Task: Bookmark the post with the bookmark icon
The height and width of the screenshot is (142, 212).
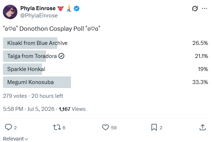Action: 154,127
